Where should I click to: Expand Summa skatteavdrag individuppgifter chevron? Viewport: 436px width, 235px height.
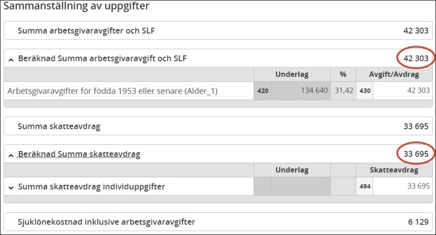click(11, 187)
